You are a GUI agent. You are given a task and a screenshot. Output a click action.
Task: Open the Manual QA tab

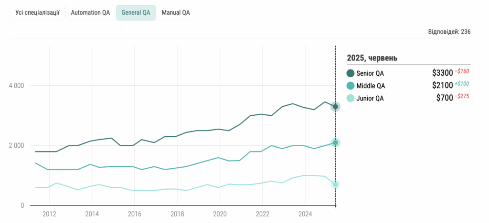tap(176, 13)
